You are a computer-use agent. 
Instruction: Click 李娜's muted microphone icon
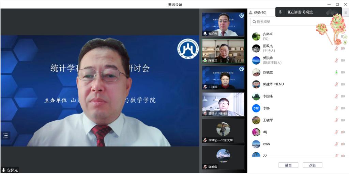[x=336, y=108]
